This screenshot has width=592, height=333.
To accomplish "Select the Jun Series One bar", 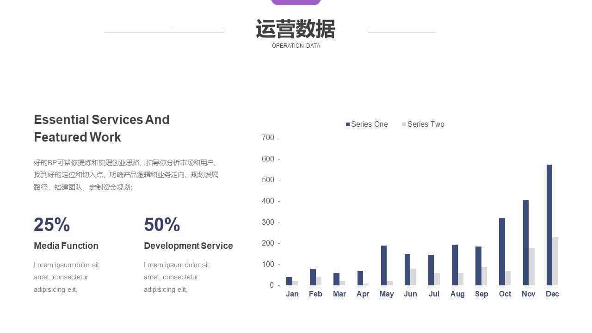I will click(x=407, y=270).
